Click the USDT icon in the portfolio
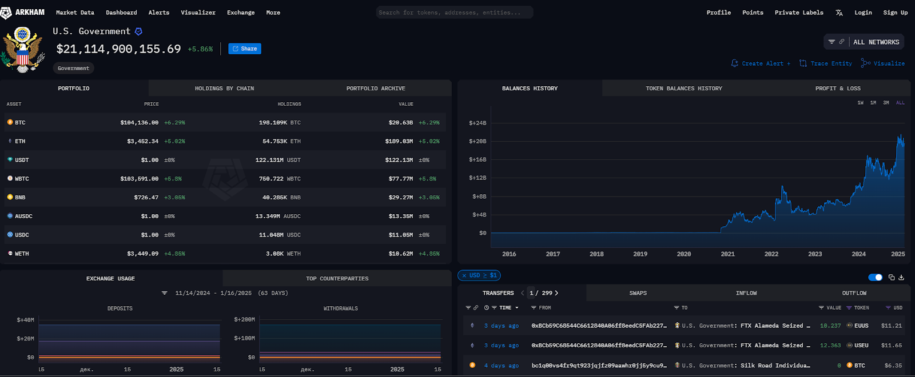The height and width of the screenshot is (377, 915). coord(10,160)
